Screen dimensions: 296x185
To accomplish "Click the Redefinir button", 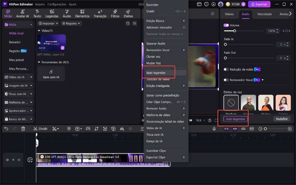I will pyautogui.click(x=282, y=119).
